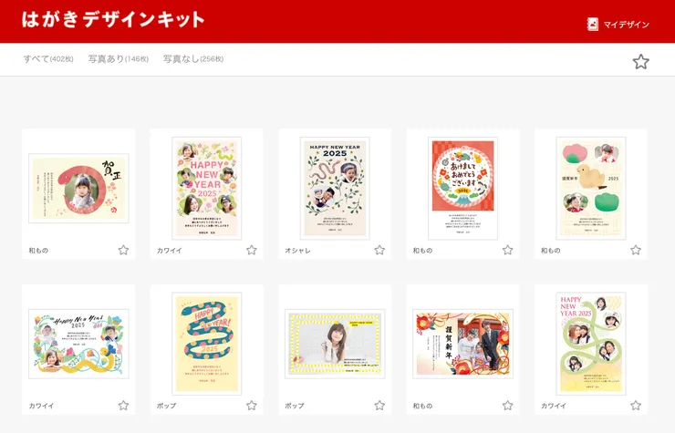The image size is (675, 433).
Task: Toggle favorites filter star below header
Action: click(640, 62)
